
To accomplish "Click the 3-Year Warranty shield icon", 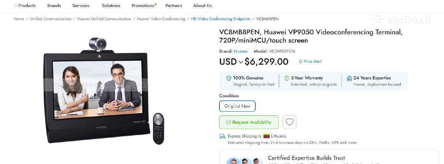I will coord(286,78).
